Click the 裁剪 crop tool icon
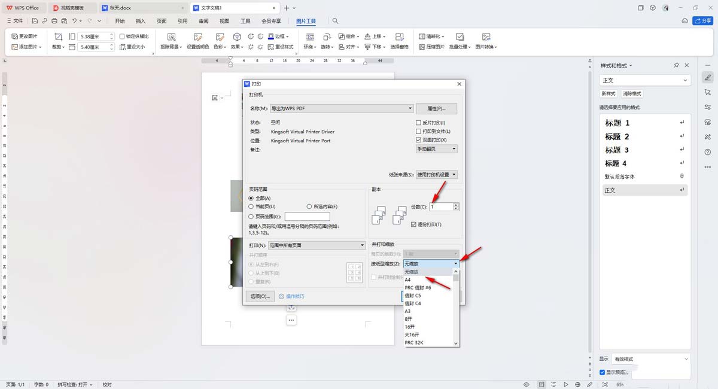Image resolution: width=718 pixels, height=389 pixels. (58, 37)
